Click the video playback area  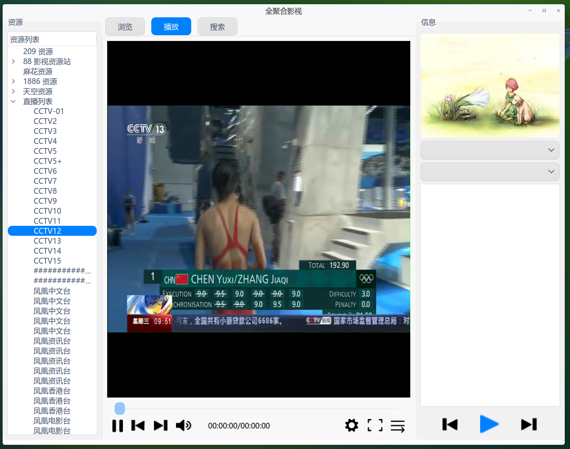click(258, 219)
